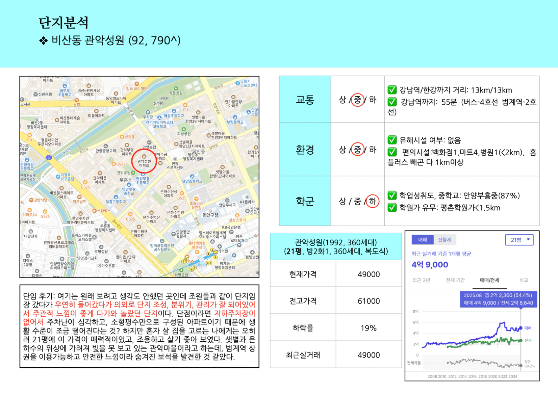
Task: Click the 2025.08 갭 tooltip box
Action: click(x=498, y=299)
